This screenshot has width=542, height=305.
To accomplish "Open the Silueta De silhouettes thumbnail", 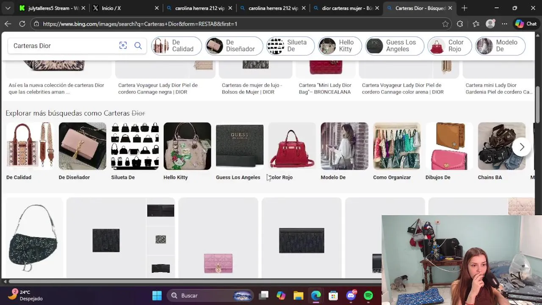I will [135, 146].
